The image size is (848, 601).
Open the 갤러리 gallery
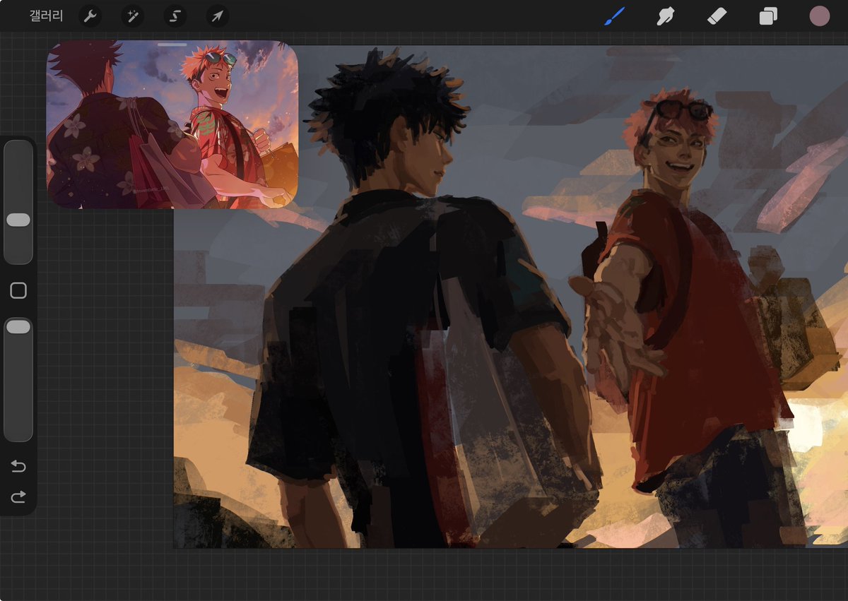click(46, 16)
